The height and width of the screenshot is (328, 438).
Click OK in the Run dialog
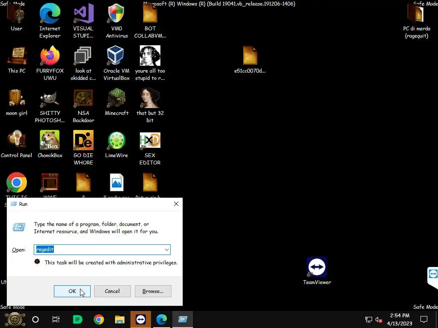point(72,291)
